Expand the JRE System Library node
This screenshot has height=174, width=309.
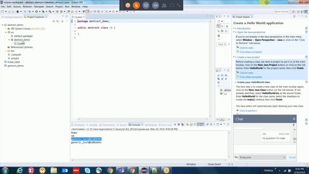tap(6, 29)
